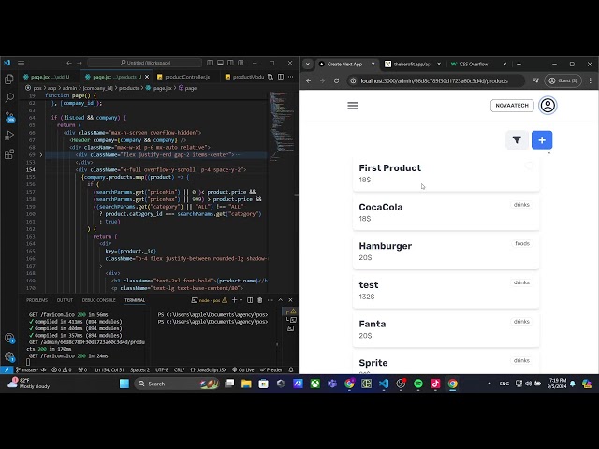Open the VS Code Explorer view
Image resolution: width=599 pixels, height=449 pixels.
[x=9, y=79]
